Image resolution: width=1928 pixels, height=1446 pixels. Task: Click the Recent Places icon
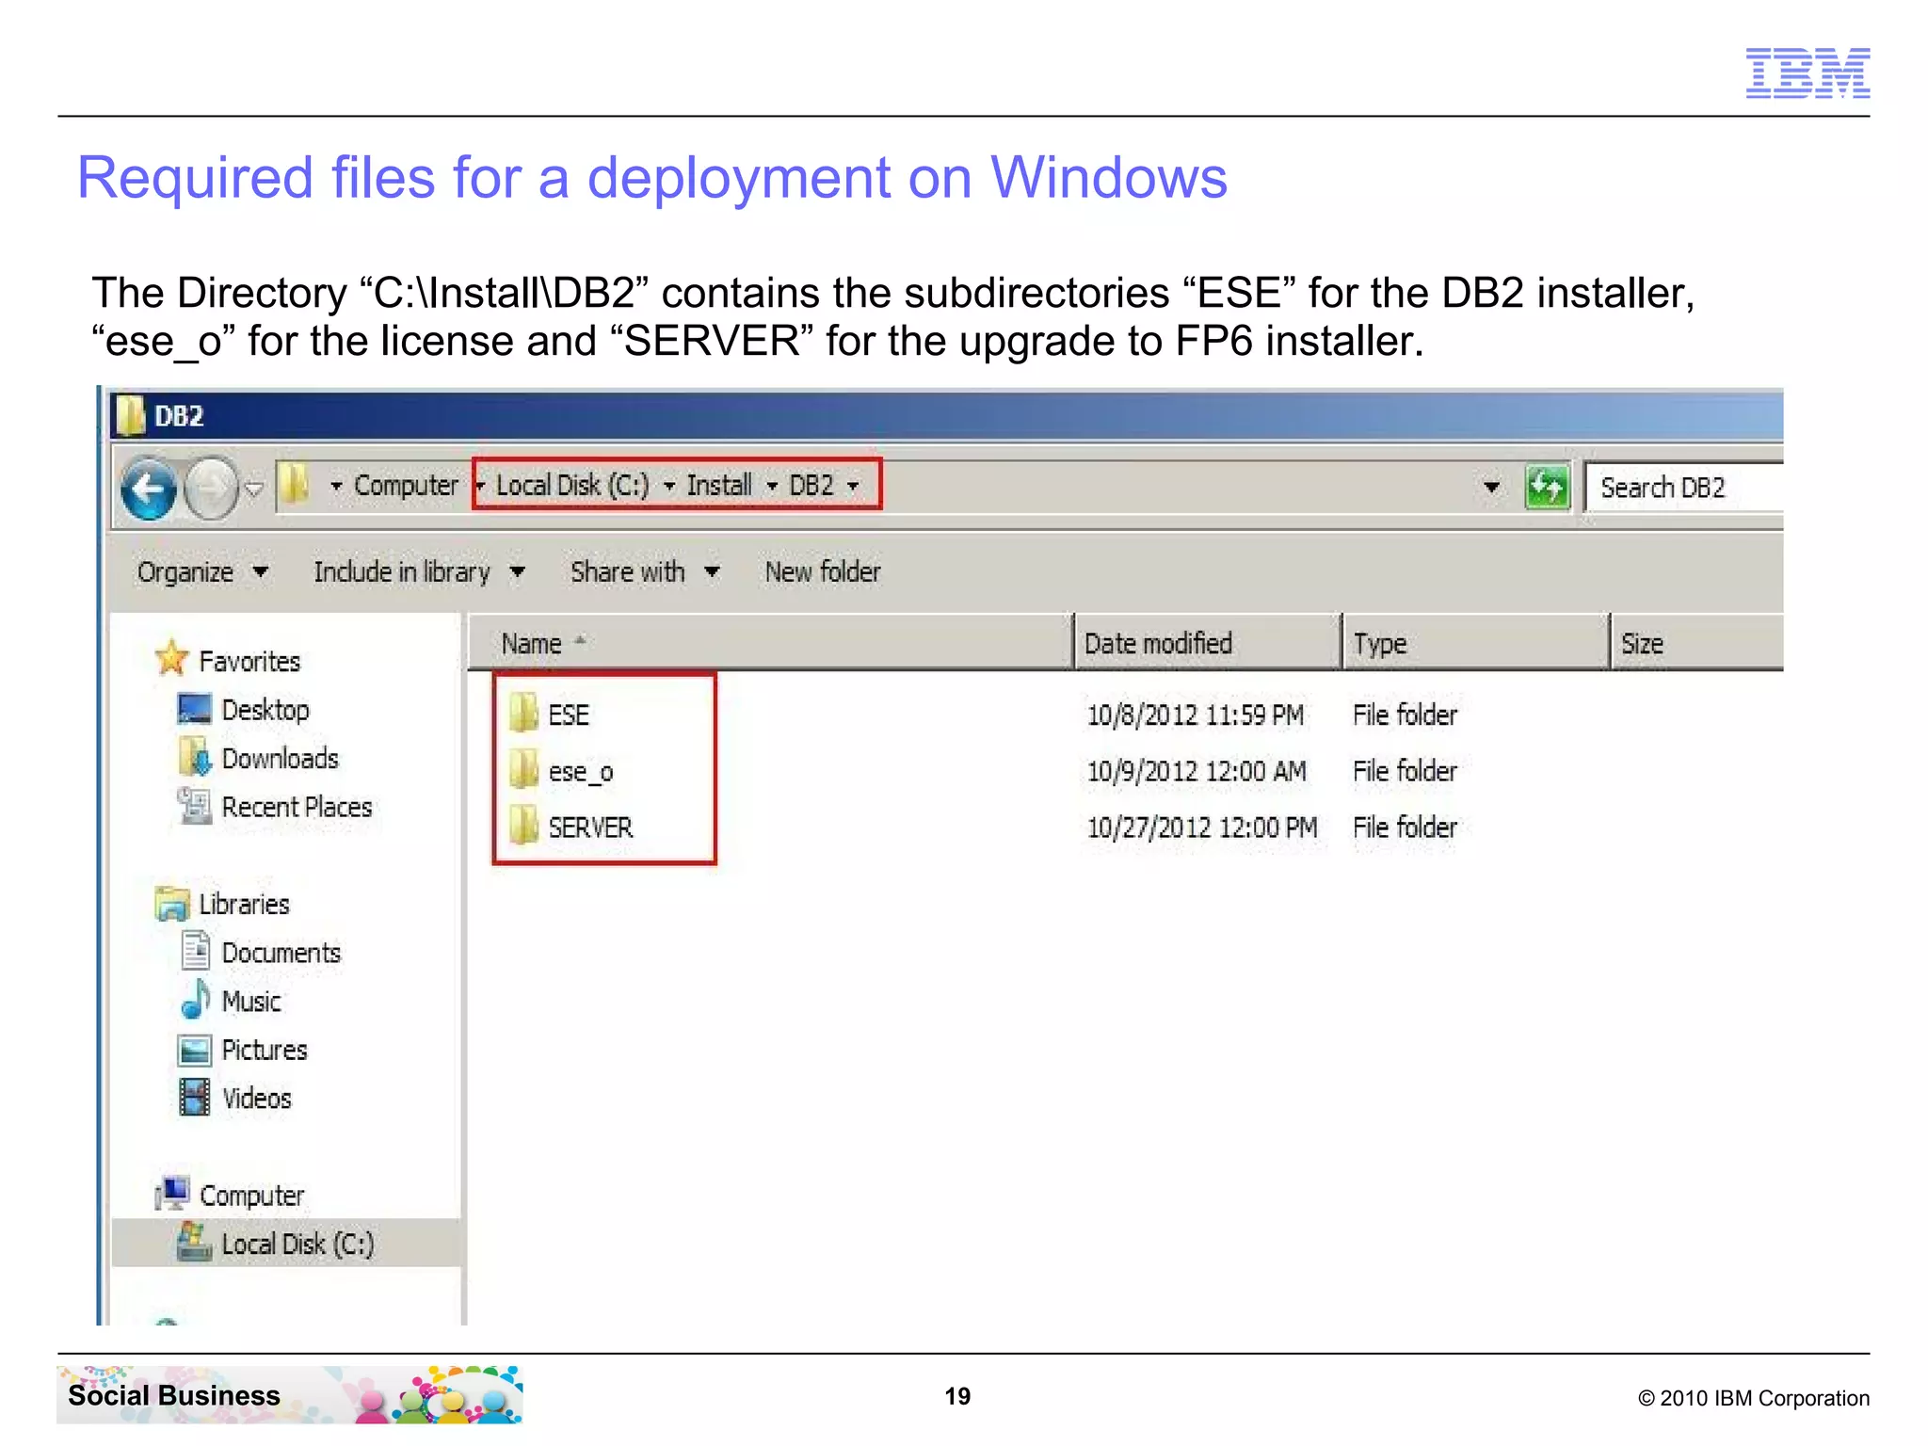tap(195, 806)
